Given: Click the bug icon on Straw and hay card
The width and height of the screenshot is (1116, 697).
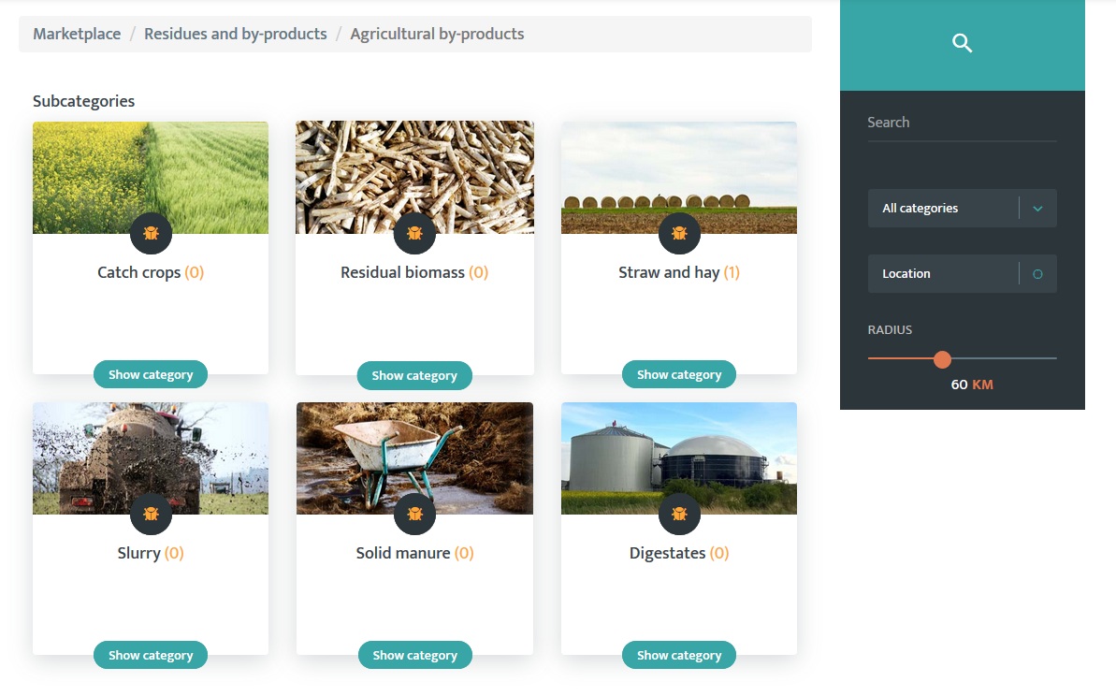Looking at the screenshot, I should point(680,233).
